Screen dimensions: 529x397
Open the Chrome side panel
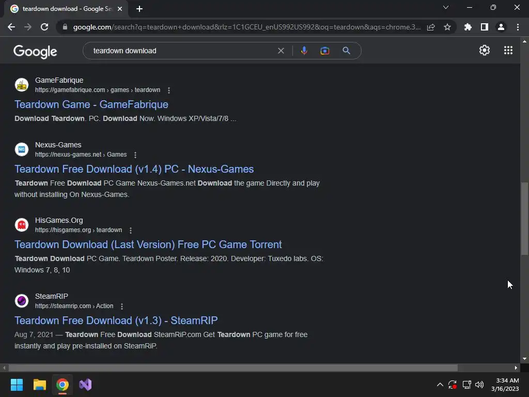point(485,27)
